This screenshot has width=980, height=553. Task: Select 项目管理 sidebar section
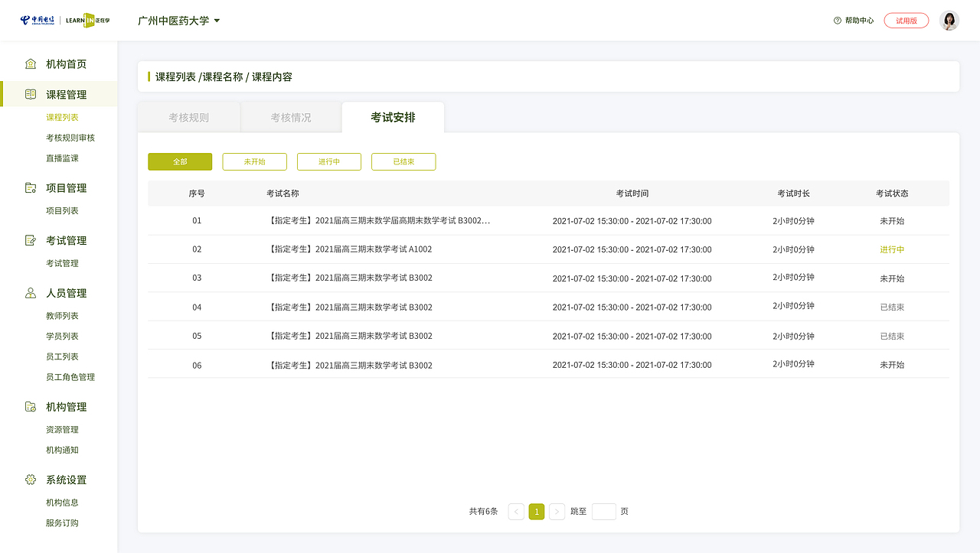[66, 188]
